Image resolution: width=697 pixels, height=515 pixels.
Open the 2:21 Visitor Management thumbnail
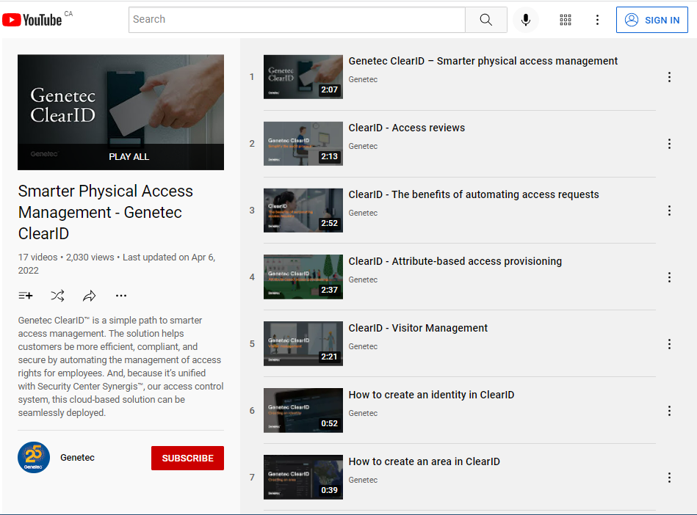(303, 343)
